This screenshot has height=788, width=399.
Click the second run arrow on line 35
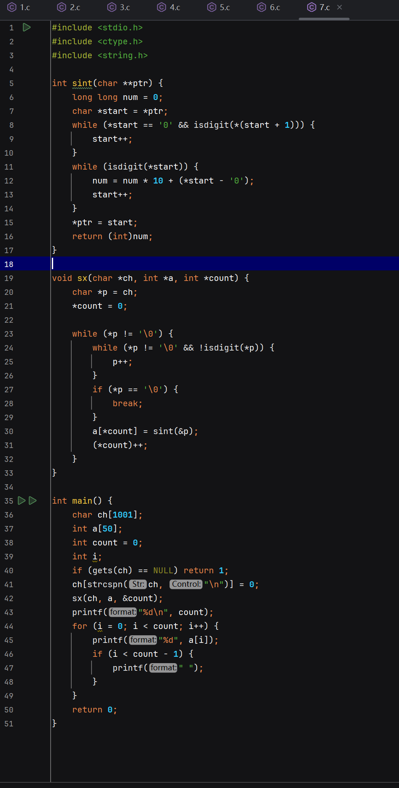tap(33, 501)
